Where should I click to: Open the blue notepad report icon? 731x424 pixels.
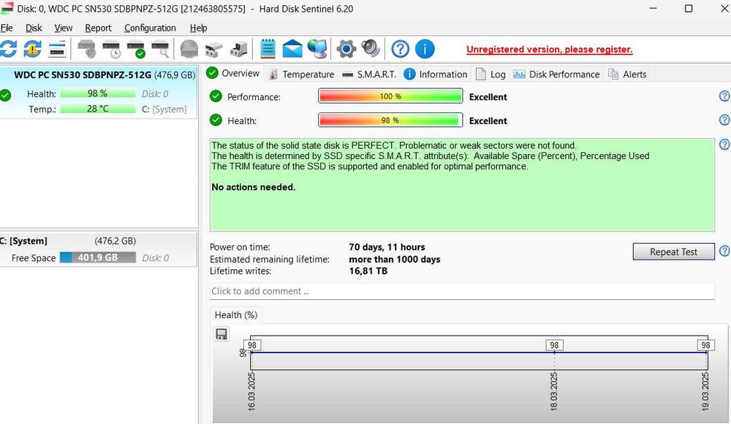[x=268, y=49]
